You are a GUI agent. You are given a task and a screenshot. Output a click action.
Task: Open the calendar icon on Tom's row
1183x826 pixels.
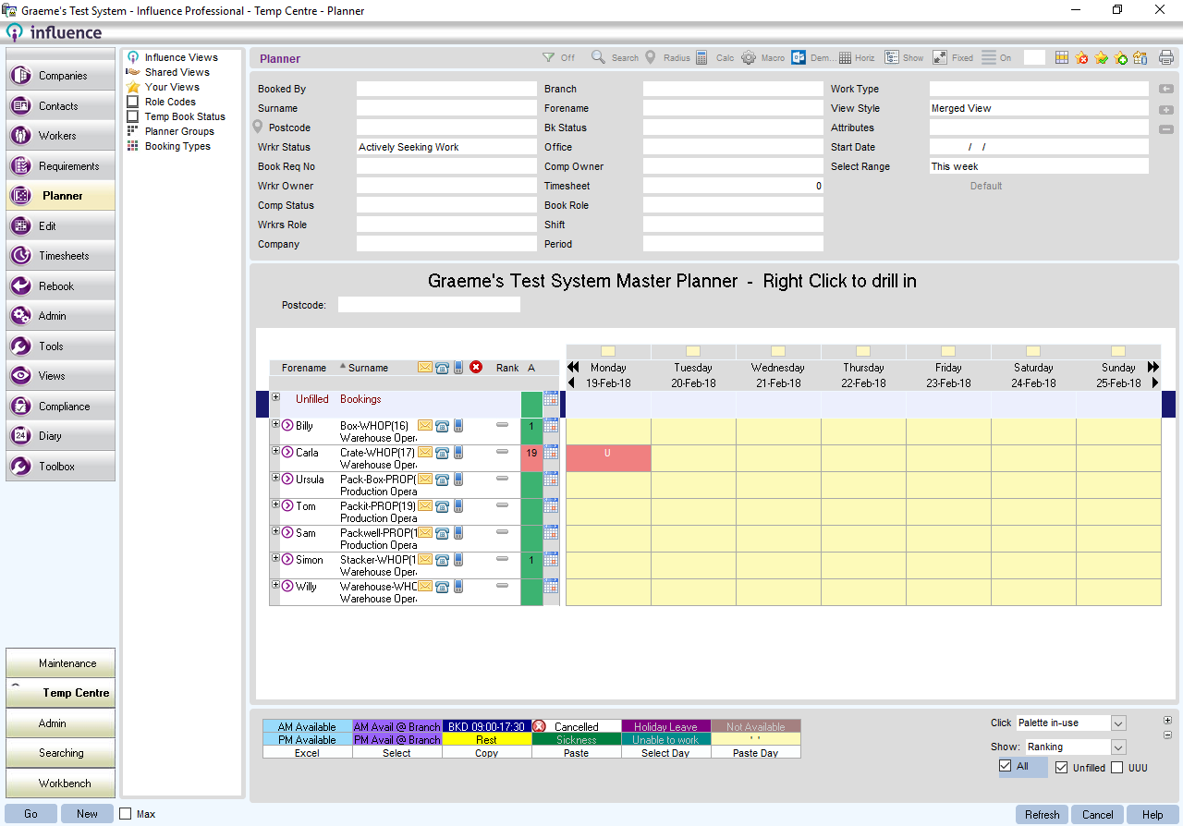pyautogui.click(x=551, y=505)
